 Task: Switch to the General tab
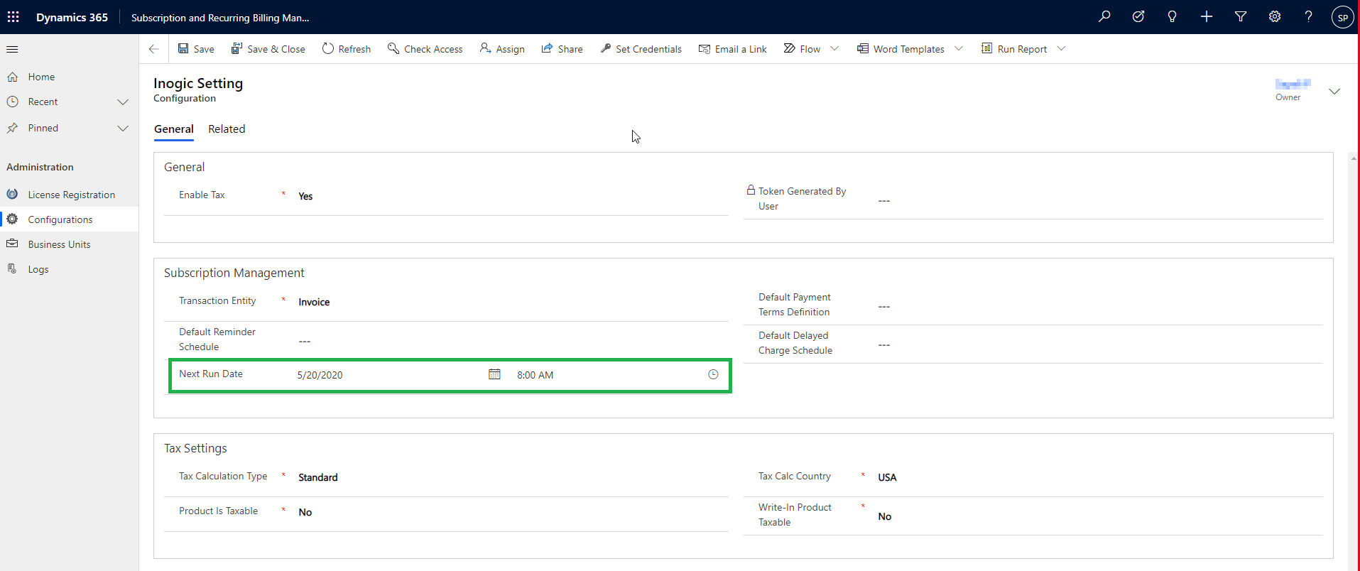[x=174, y=129]
